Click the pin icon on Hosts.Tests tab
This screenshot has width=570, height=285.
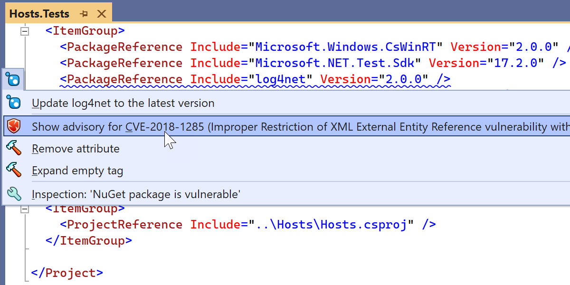84,14
